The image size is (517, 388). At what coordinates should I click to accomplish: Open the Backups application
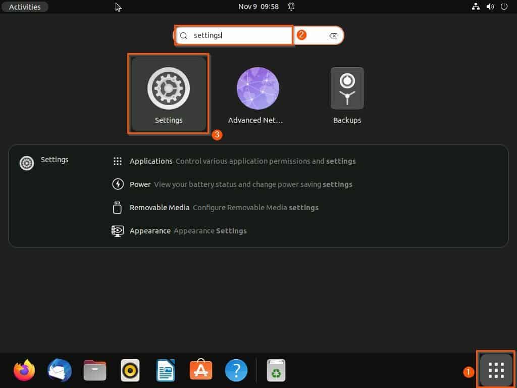pyautogui.click(x=347, y=88)
